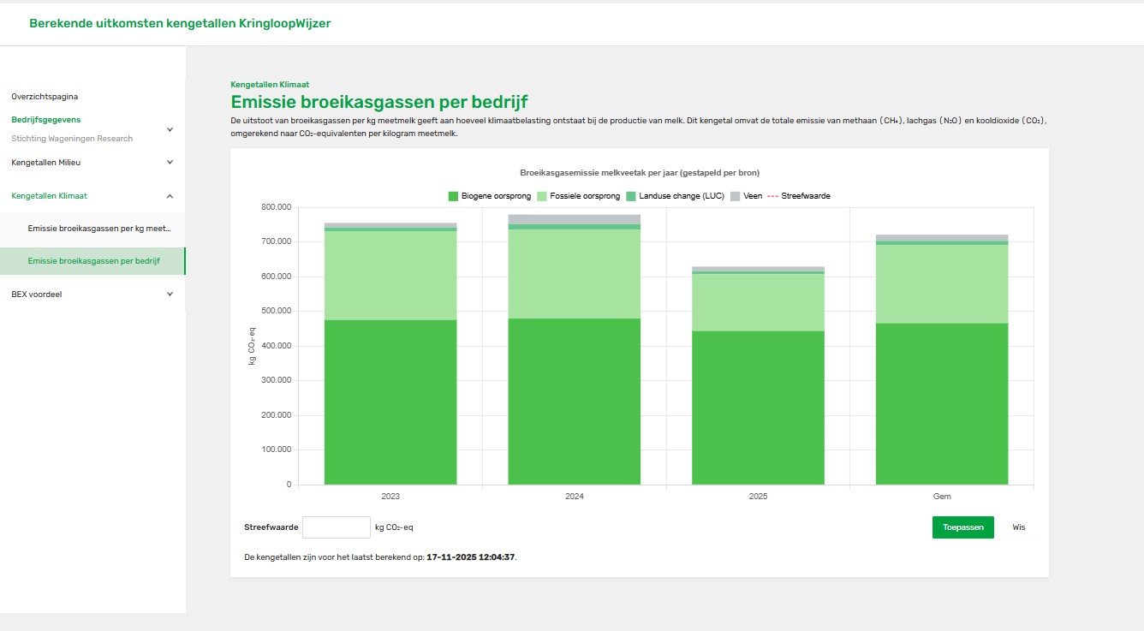Screen dimensions: 1144x631
Task: Select Emissie broeikasgassen per bedrijf item
Action: point(93,261)
